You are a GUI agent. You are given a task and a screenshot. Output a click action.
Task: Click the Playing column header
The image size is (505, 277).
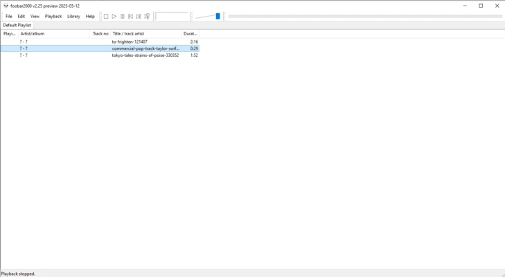click(x=9, y=33)
